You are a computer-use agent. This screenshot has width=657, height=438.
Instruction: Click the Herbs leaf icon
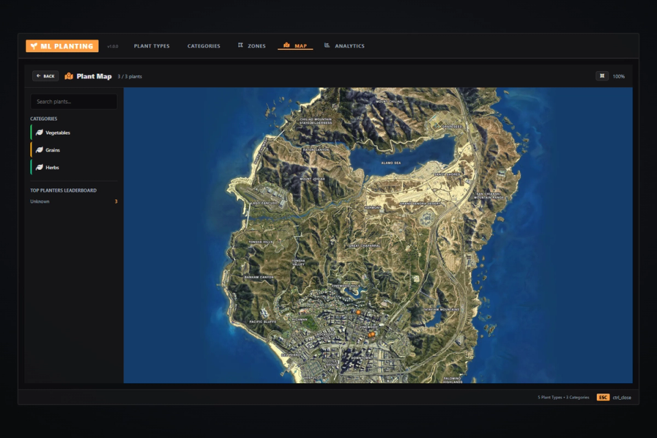[40, 167]
